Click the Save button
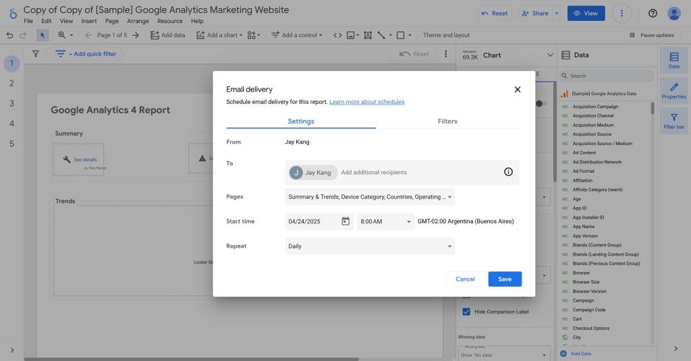This screenshot has width=691, height=361. coord(505,279)
